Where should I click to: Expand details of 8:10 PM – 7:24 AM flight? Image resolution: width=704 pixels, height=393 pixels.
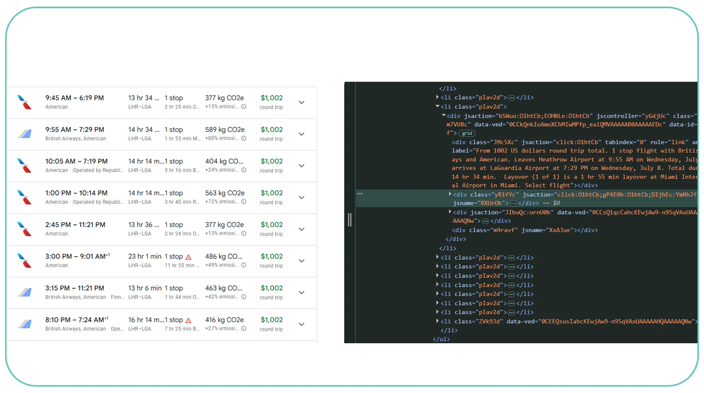click(302, 324)
